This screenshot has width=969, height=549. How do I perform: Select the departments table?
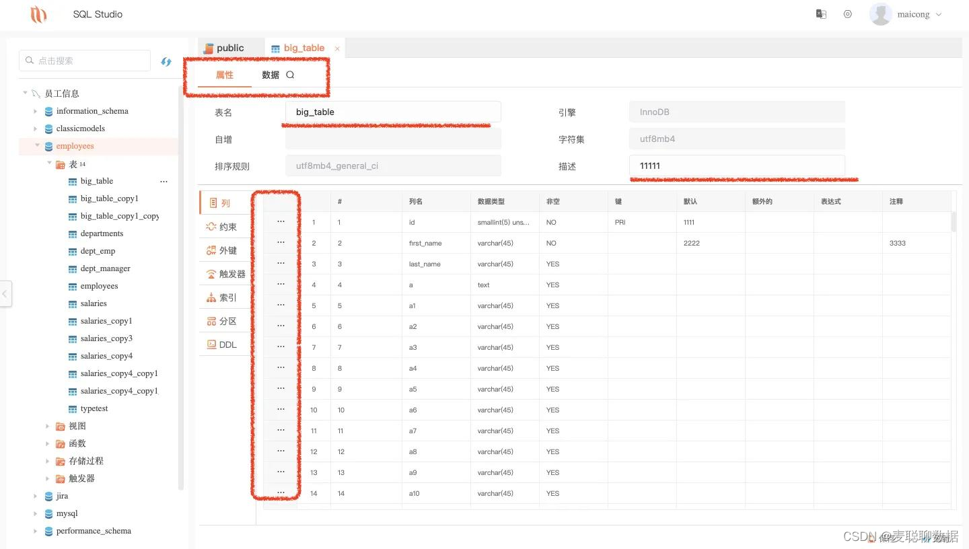[102, 233]
